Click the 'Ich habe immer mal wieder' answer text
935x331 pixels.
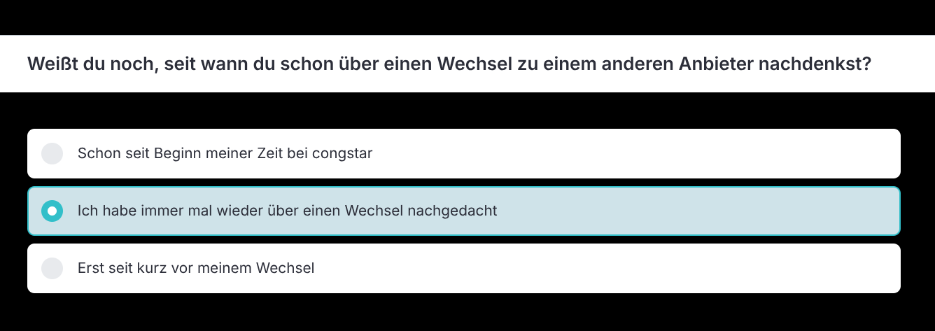tap(287, 211)
